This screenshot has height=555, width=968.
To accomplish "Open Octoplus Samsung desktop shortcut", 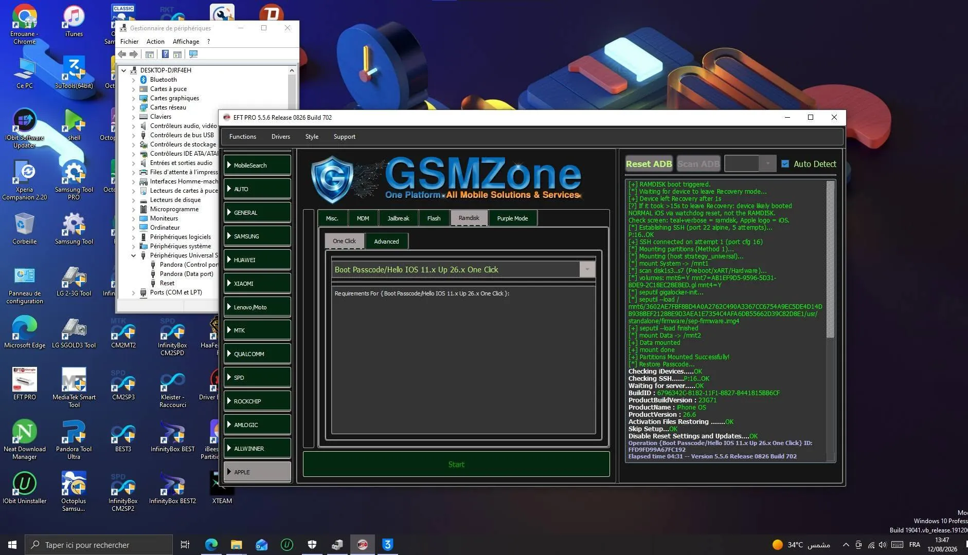I will click(x=74, y=492).
